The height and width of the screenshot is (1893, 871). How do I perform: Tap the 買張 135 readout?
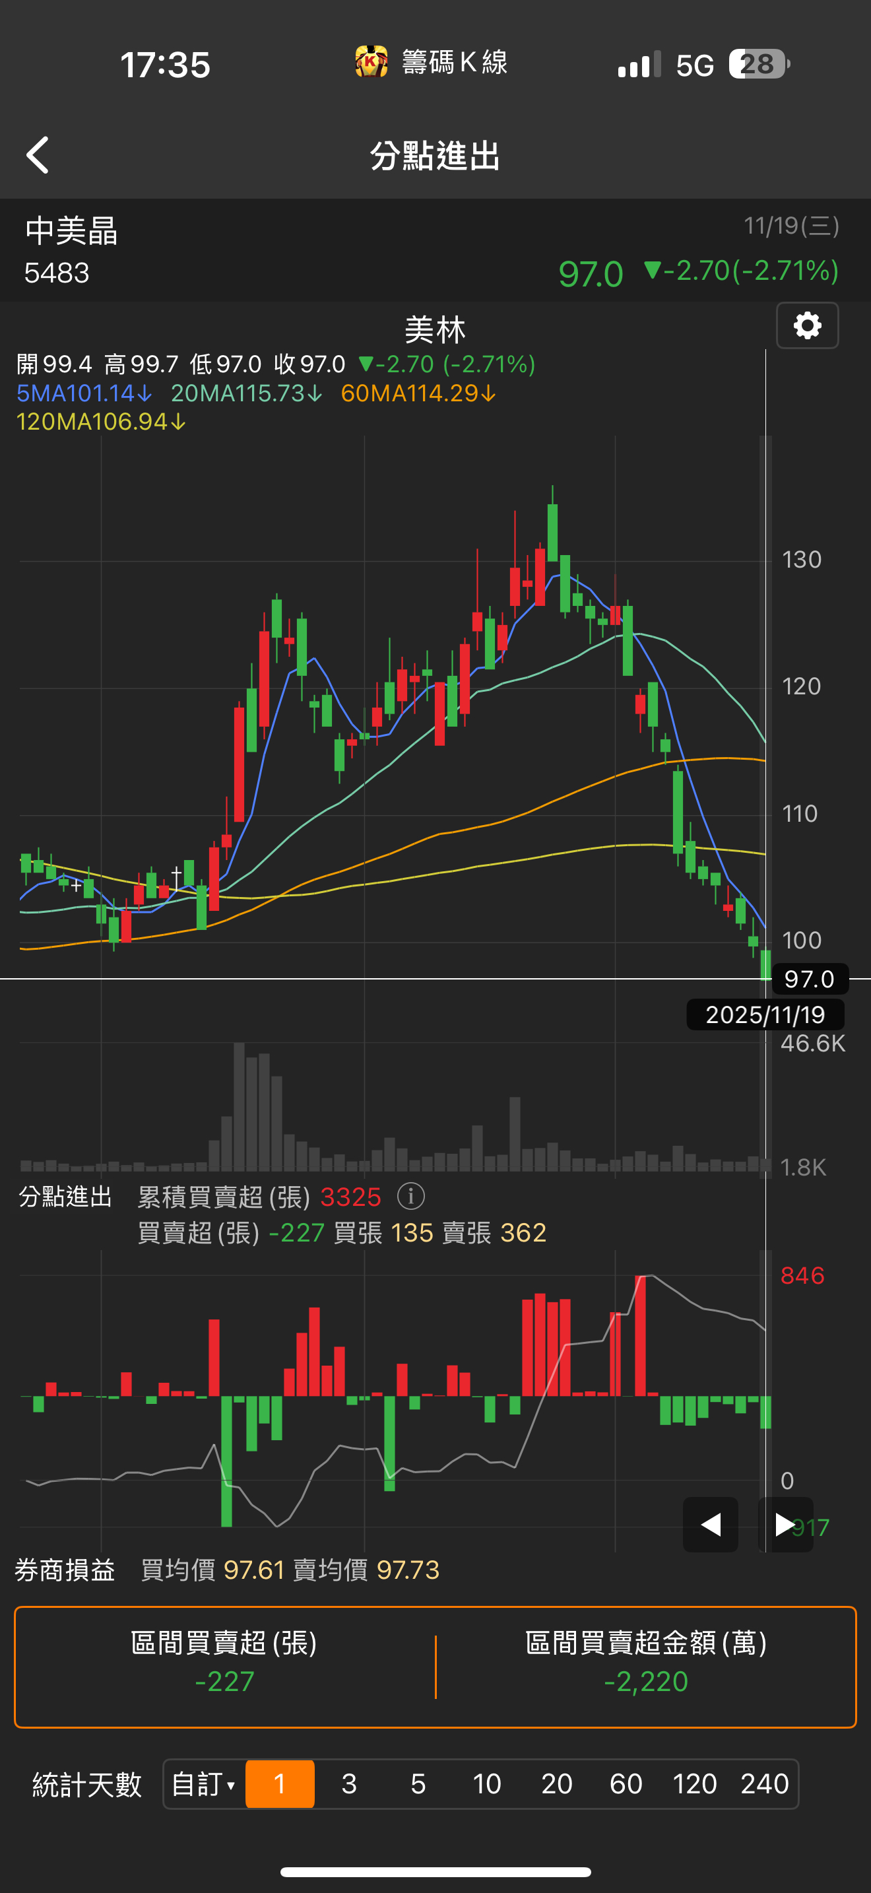pos(383,1232)
